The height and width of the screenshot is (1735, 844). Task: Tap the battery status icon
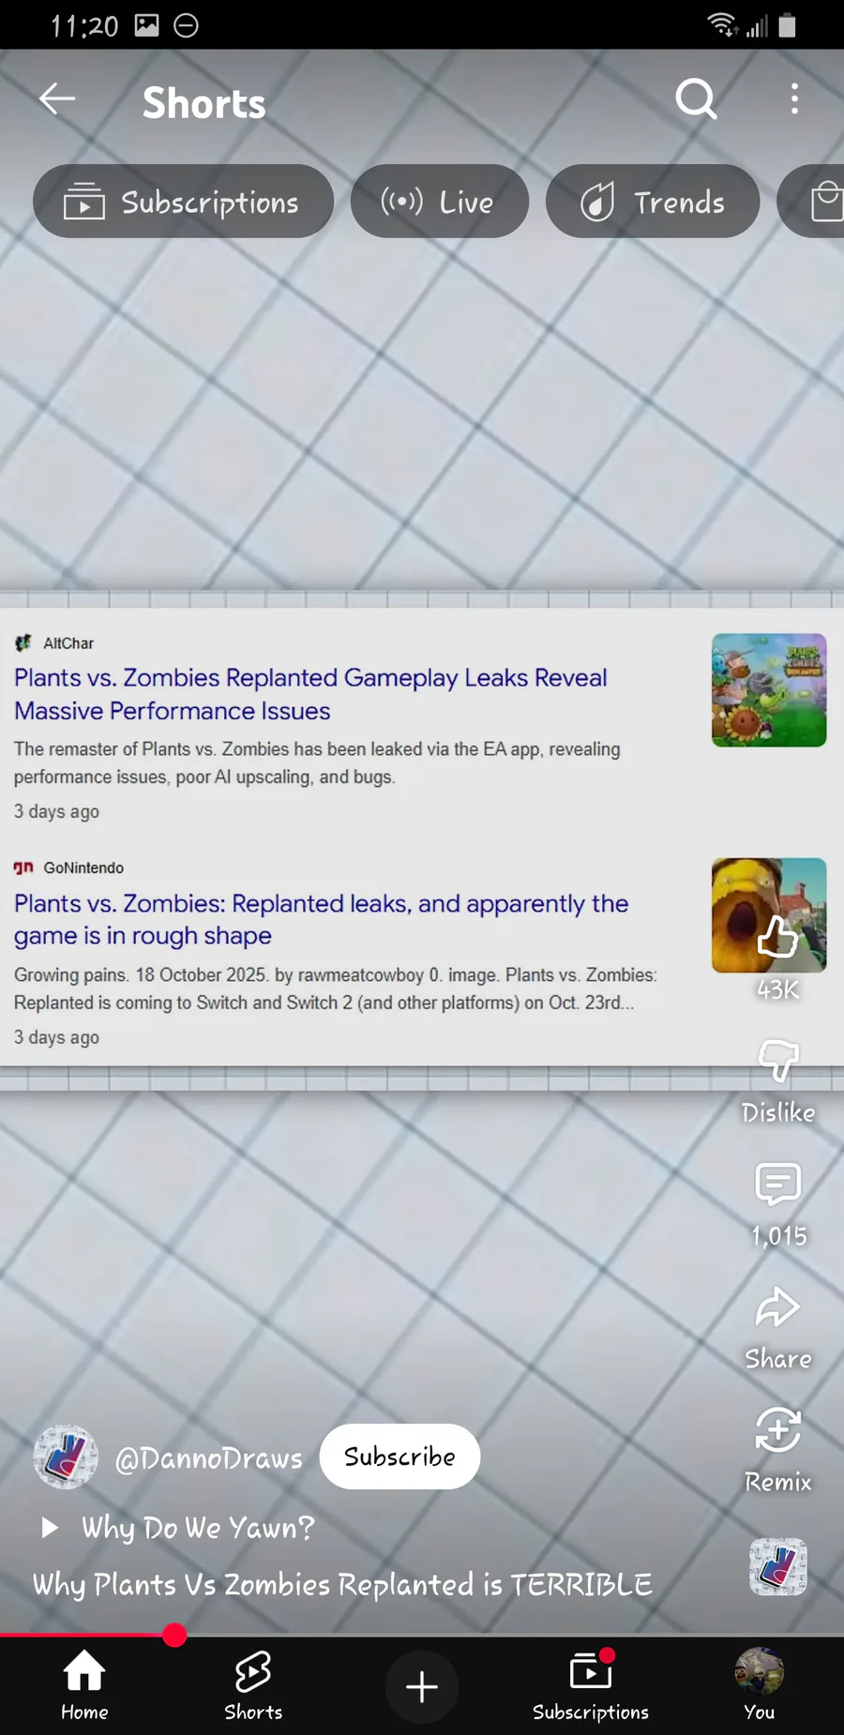[788, 25]
